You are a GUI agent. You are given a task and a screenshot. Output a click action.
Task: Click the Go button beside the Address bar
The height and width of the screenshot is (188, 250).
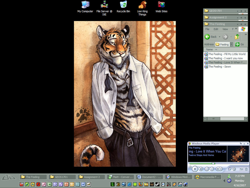pos(239,44)
